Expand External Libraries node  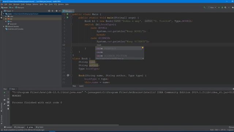[4, 26]
